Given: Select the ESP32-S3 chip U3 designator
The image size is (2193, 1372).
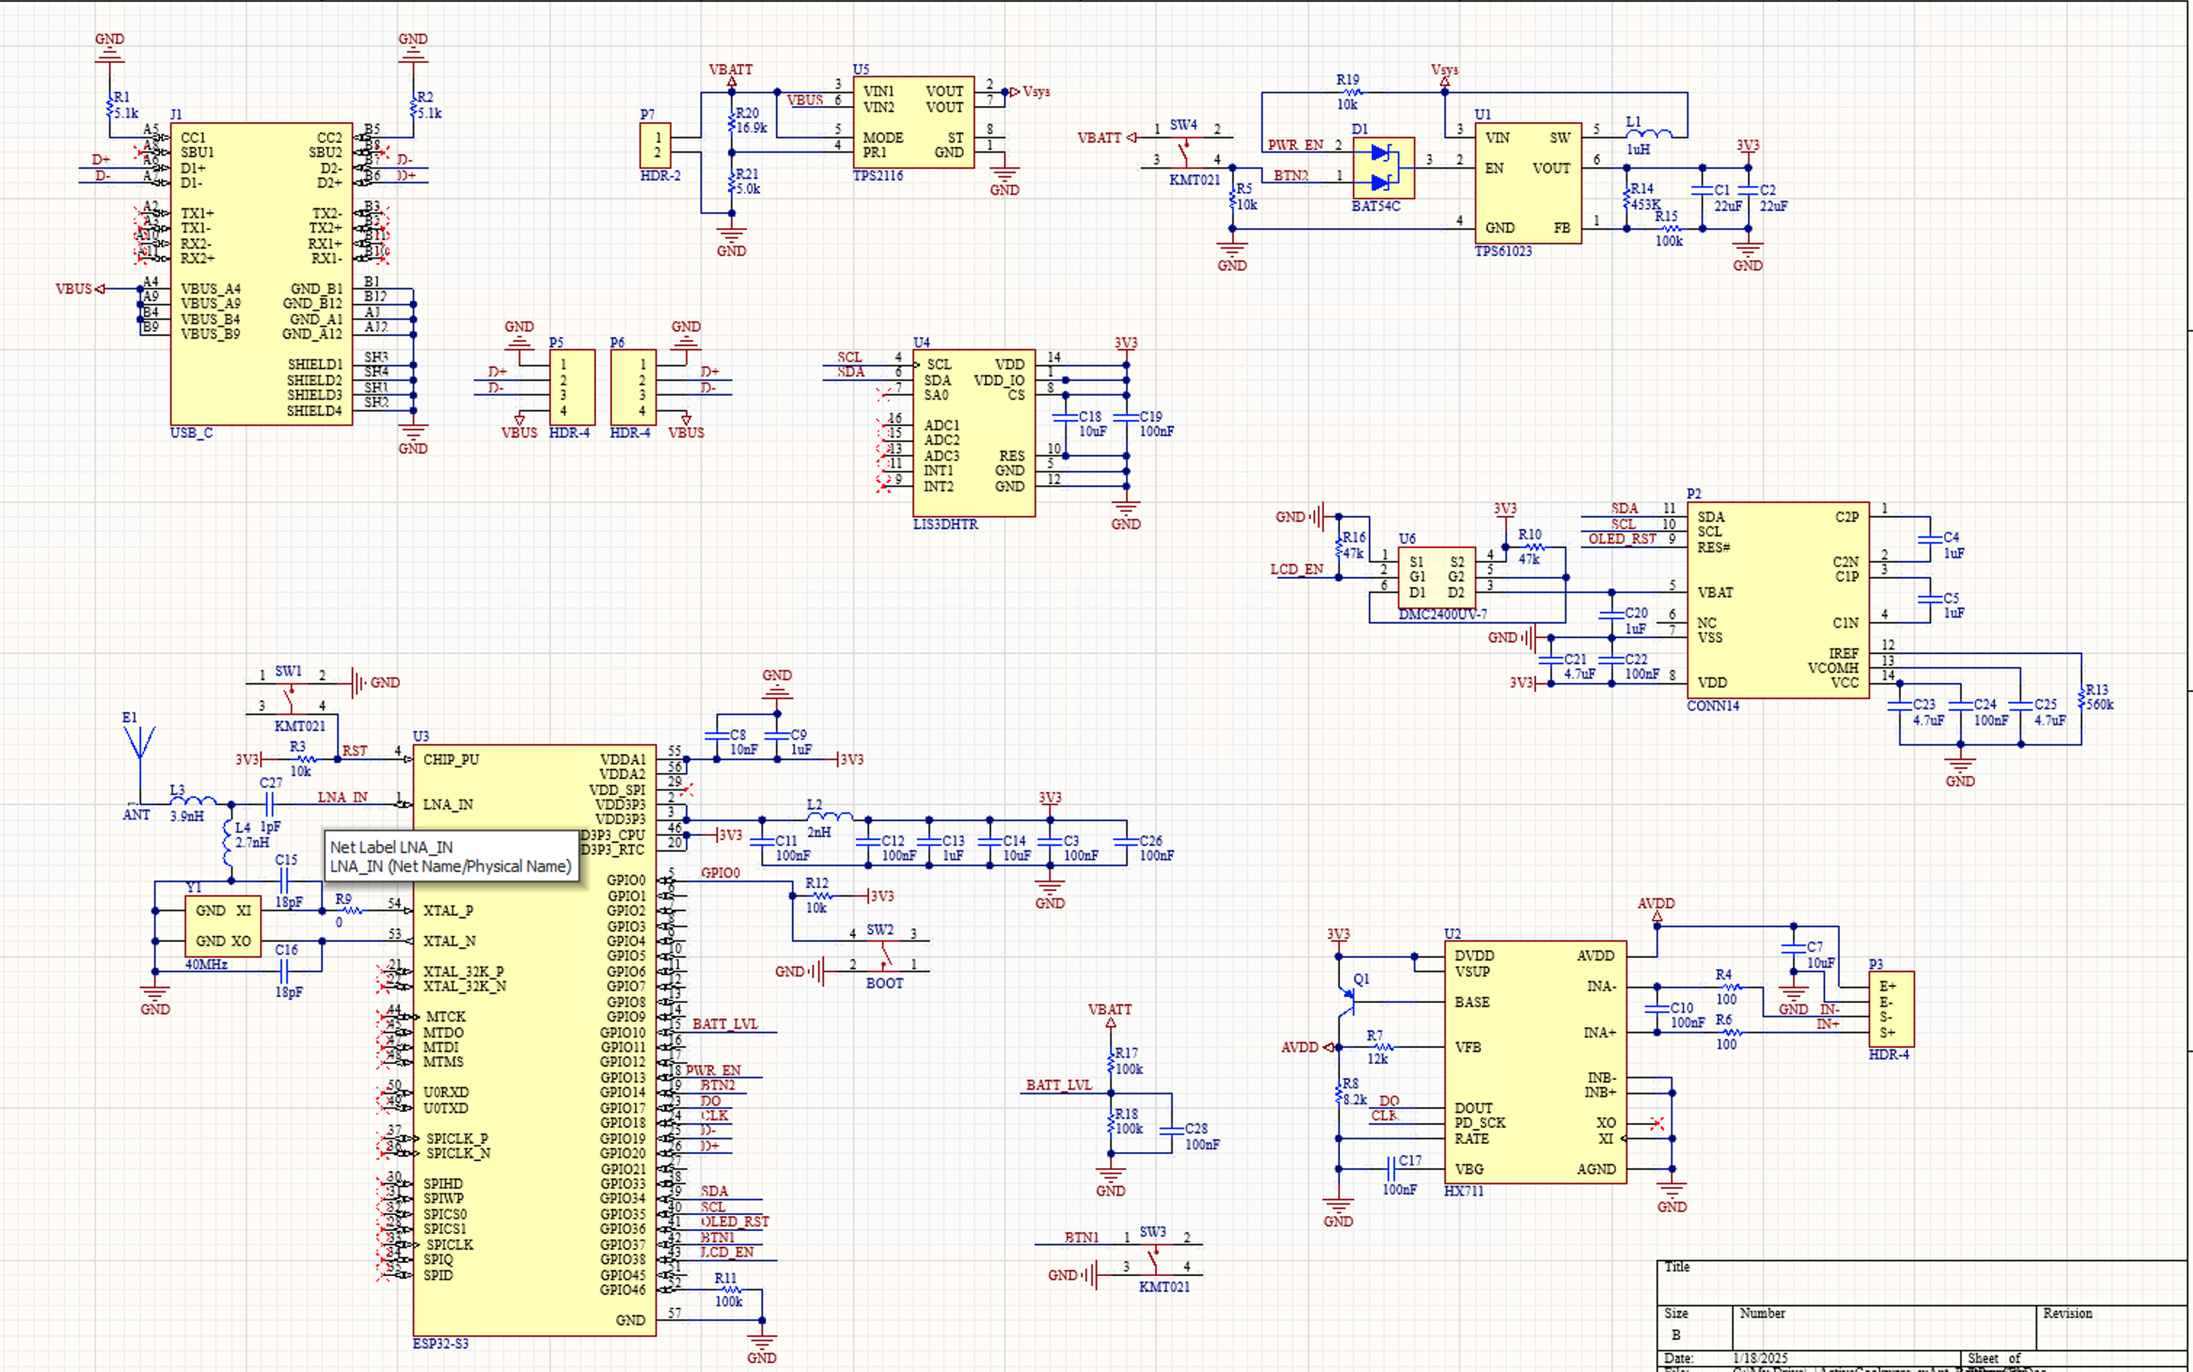Looking at the screenshot, I should pyautogui.click(x=420, y=736).
